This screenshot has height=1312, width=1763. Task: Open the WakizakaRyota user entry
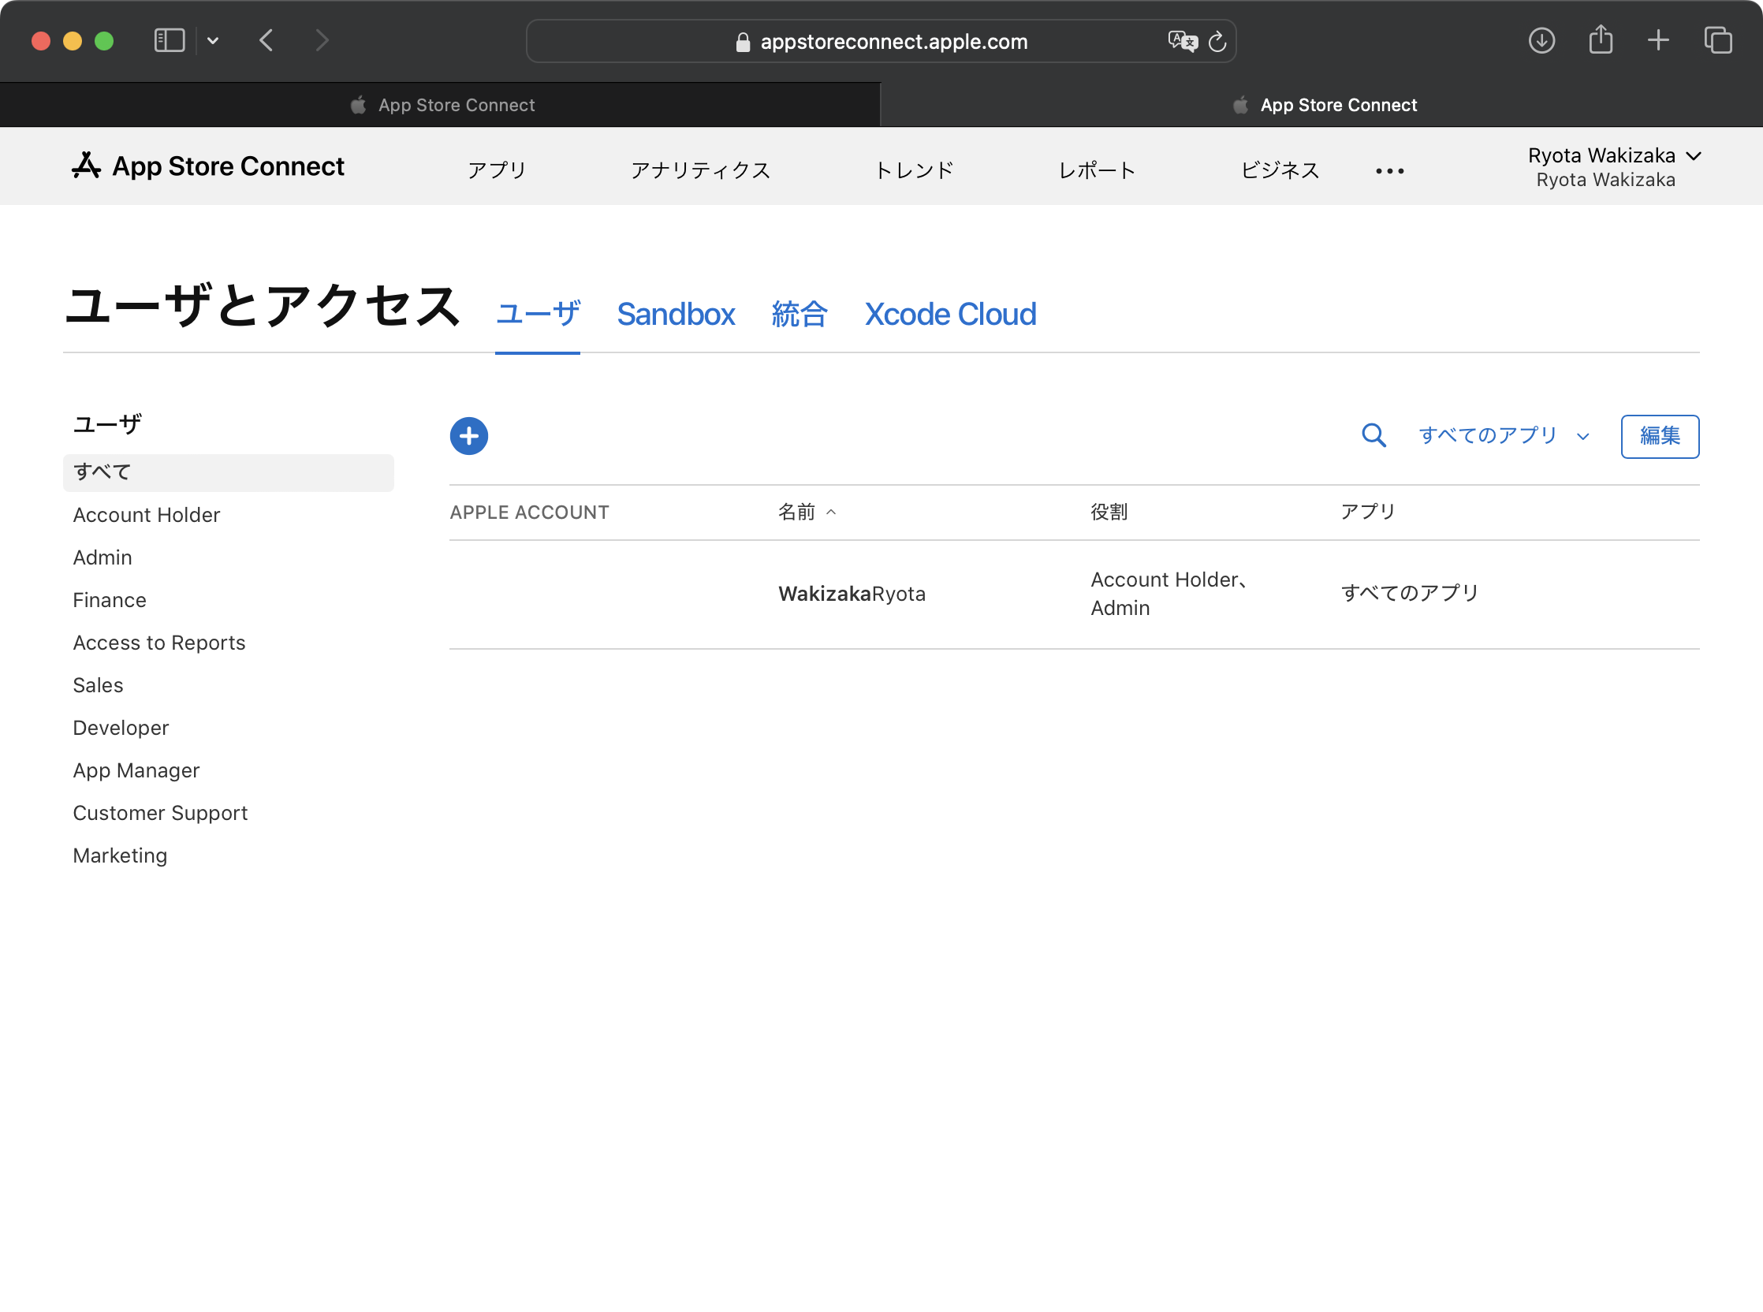tap(852, 594)
